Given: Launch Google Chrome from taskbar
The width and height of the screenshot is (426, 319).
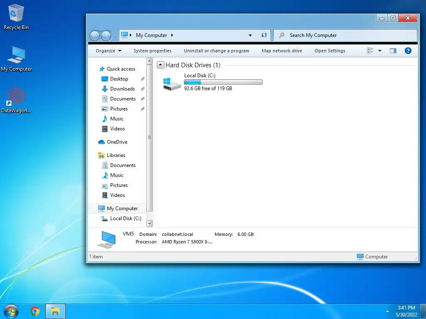Looking at the screenshot, I should [35, 311].
